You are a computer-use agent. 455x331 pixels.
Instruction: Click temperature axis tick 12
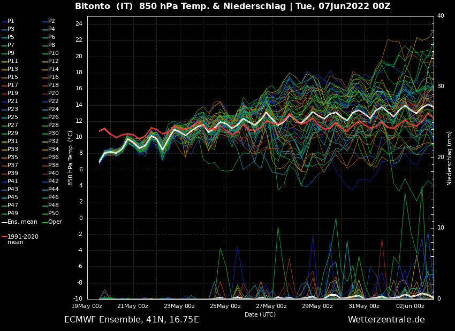click(79, 121)
